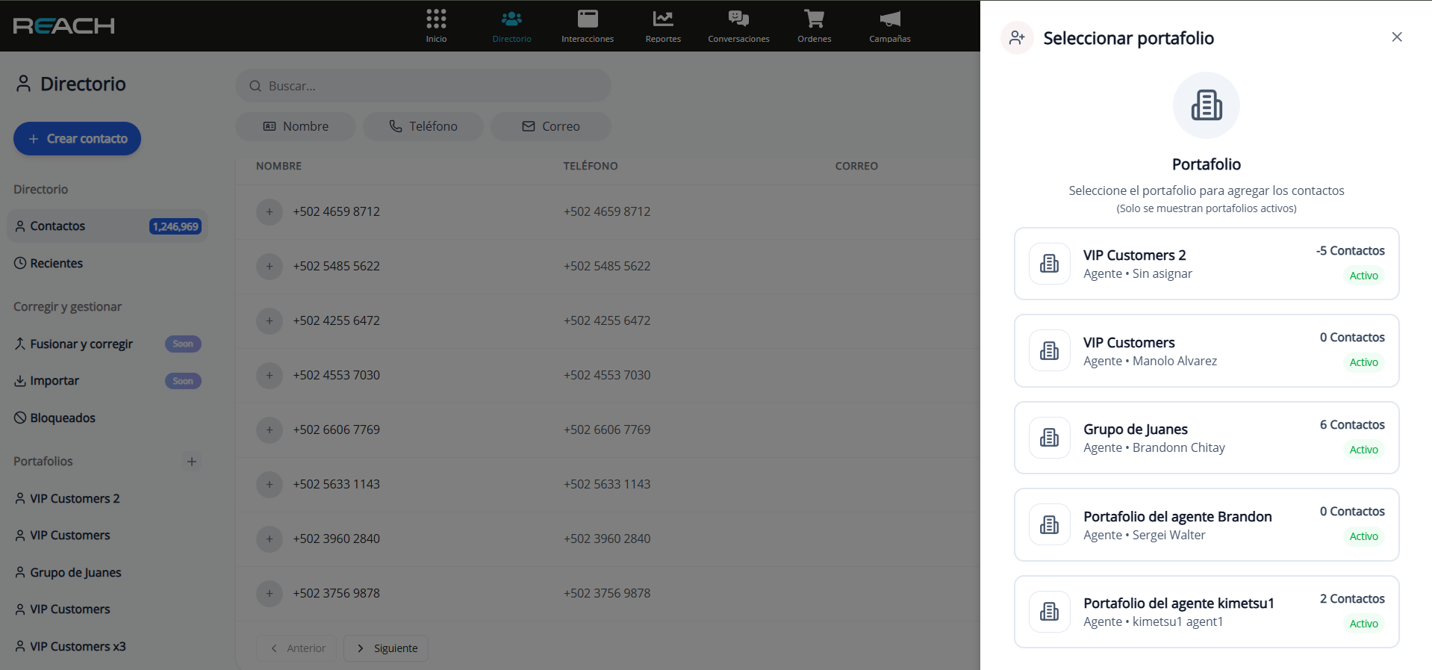Open the Campañas megaphone icon
1432x670 pixels.
(889, 19)
